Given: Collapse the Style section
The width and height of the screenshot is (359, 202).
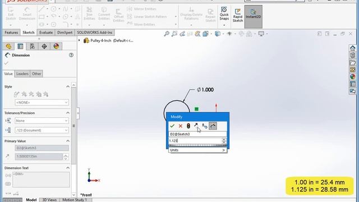Looking at the screenshot, I should click(x=68, y=86).
